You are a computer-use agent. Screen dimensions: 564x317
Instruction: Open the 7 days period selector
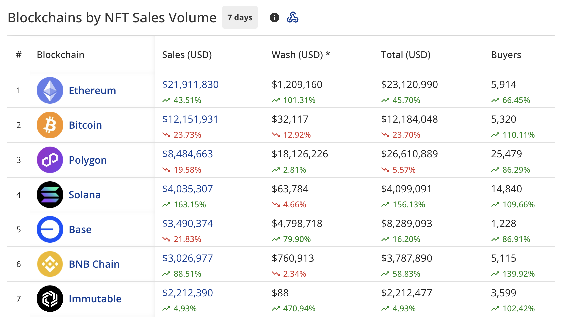point(240,17)
